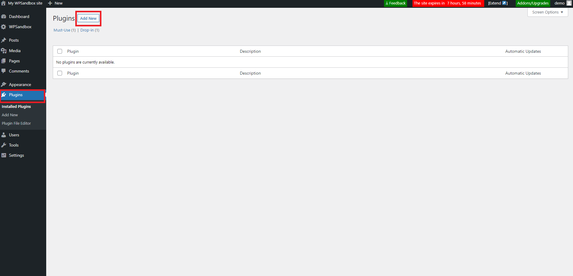The image size is (573, 276).
Task: Open Plugin File Editor submenu item
Action: 16,123
